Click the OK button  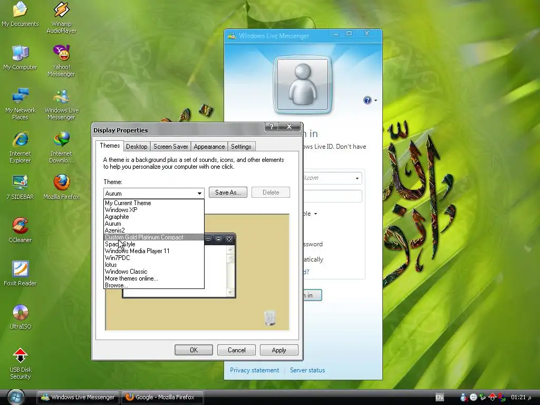point(194,350)
